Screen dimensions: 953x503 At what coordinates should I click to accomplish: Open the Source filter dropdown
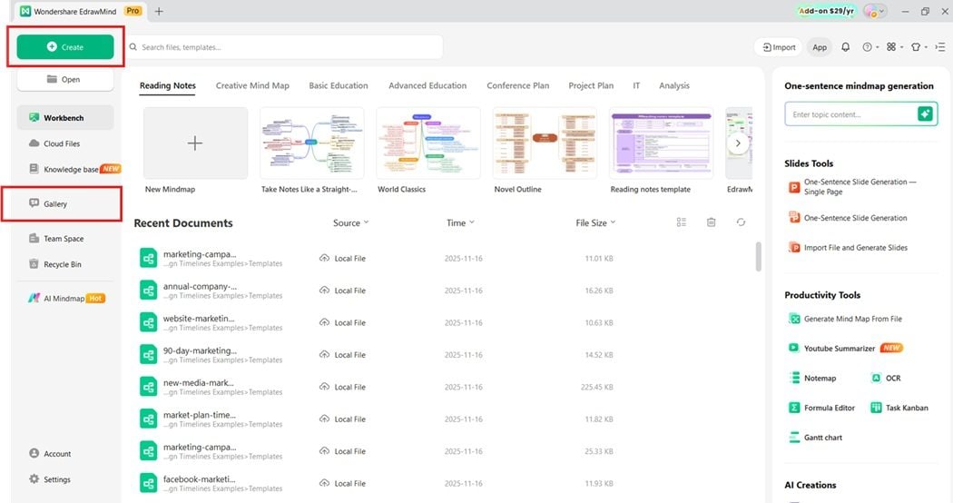(x=350, y=222)
